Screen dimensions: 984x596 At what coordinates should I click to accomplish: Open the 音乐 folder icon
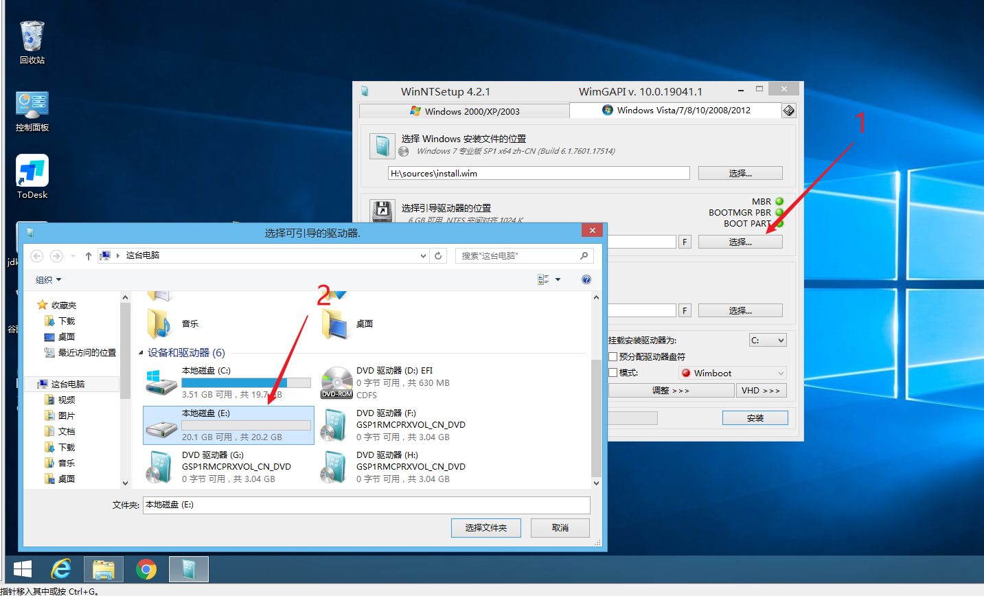(x=159, y=323)
